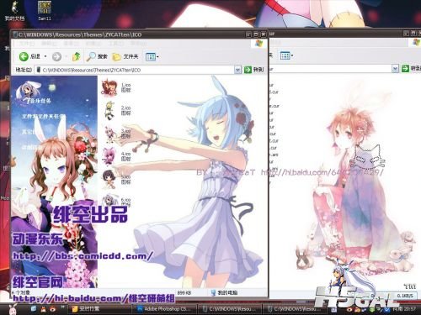Go up one folder level
Viewport: 421px width, 315px height.
click(76, 56)
